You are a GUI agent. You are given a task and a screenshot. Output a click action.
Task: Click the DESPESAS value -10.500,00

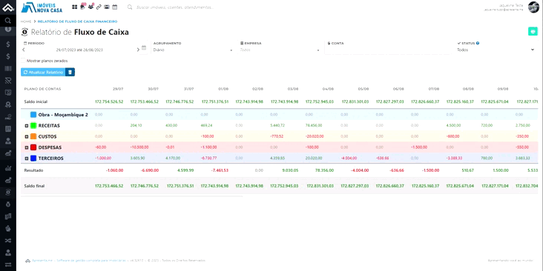coord(139,147)
